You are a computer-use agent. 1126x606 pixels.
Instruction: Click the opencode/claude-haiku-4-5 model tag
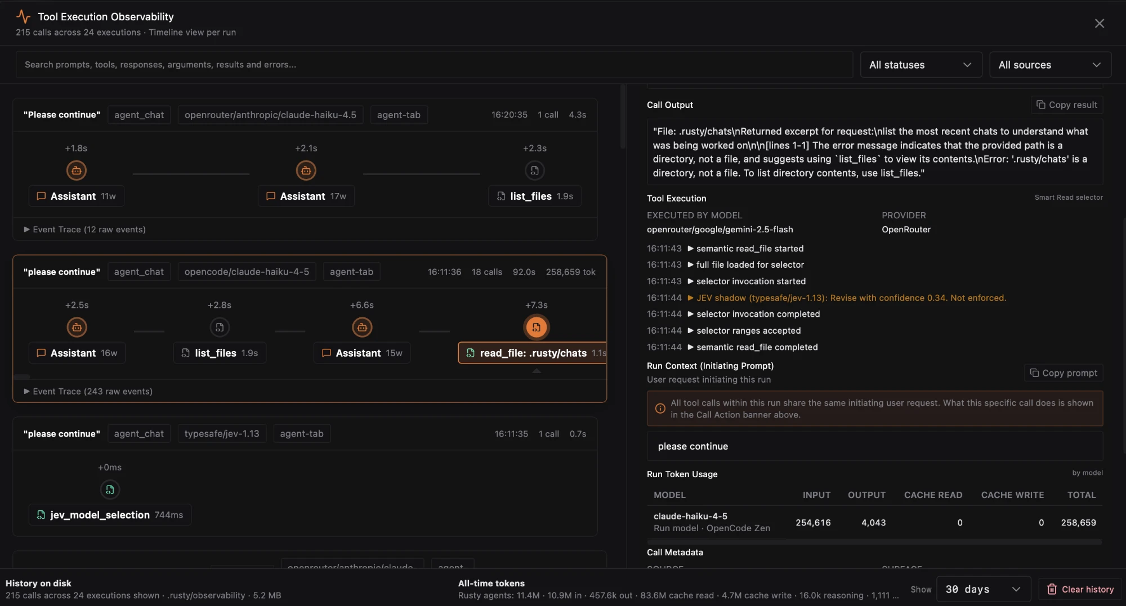coord(247,272)
